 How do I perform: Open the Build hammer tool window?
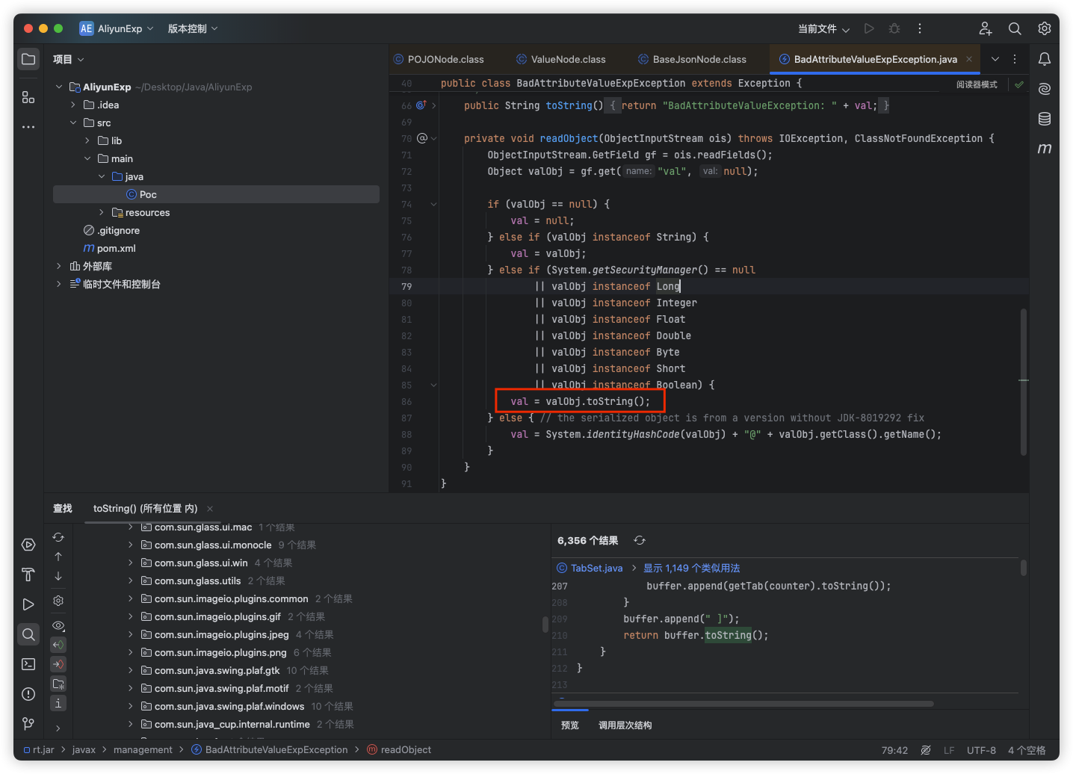coord(28,575)
